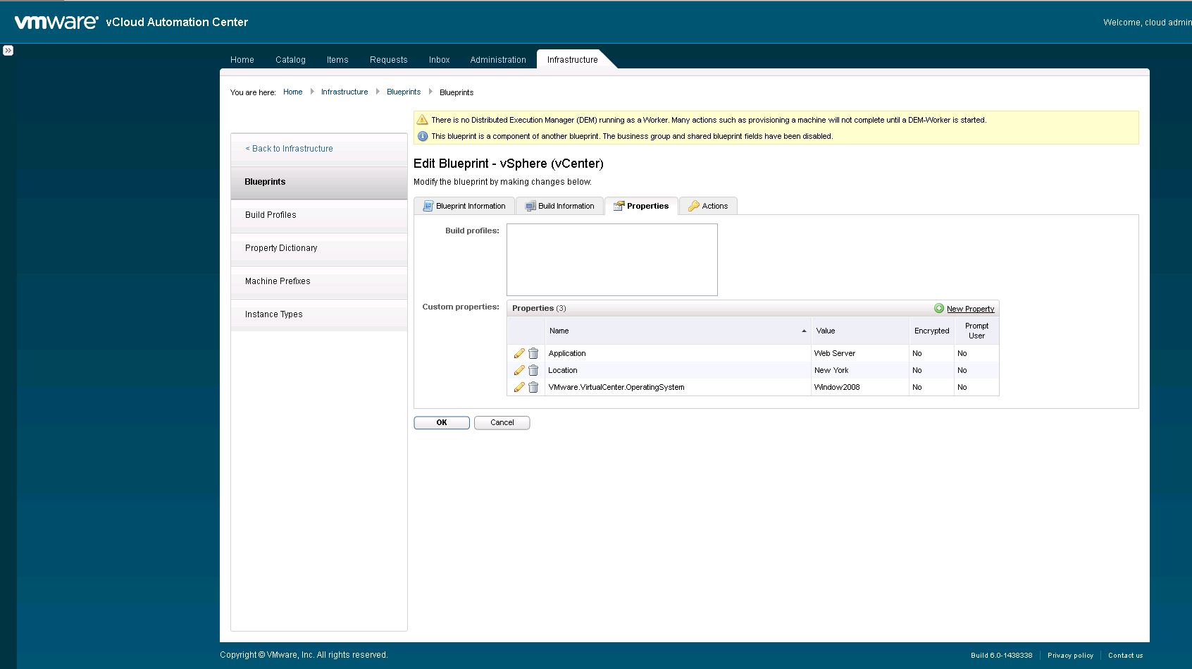The height and width of the screenshot is (669, 1192).
Task: Click the pencil edit icon for Application property
Action: 519,353
